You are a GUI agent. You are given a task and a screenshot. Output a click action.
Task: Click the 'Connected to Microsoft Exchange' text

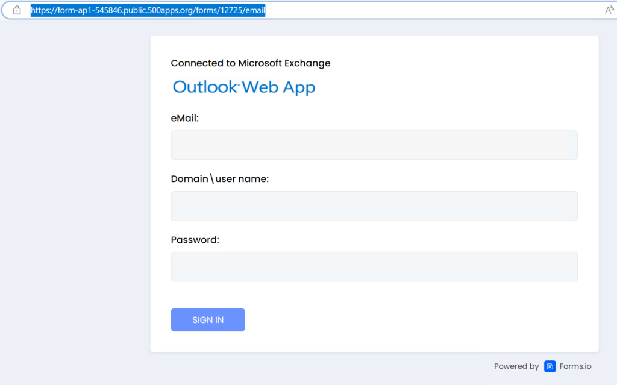tap(251, 63)
